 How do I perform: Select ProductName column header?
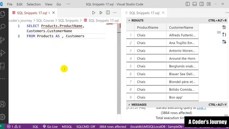point(150,27)
